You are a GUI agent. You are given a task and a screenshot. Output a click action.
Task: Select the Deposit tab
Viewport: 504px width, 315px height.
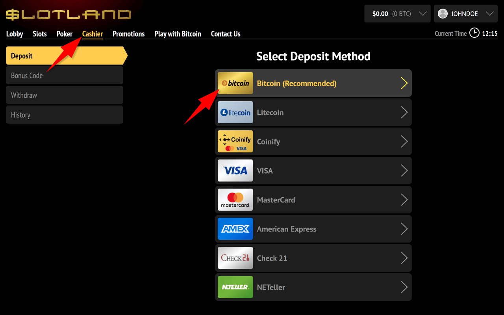pos(64,56)
